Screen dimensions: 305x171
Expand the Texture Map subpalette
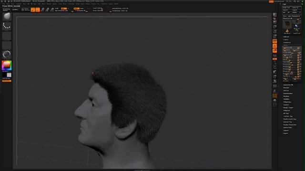[288, 116]
